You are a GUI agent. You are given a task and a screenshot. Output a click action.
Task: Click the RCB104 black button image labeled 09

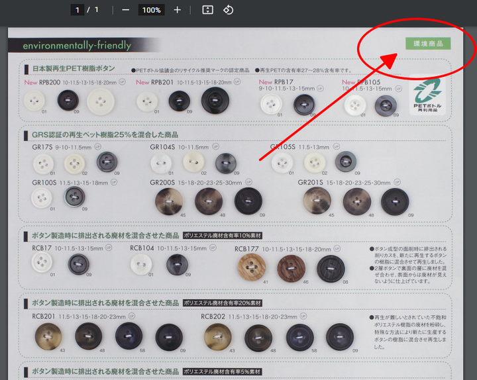177,265
